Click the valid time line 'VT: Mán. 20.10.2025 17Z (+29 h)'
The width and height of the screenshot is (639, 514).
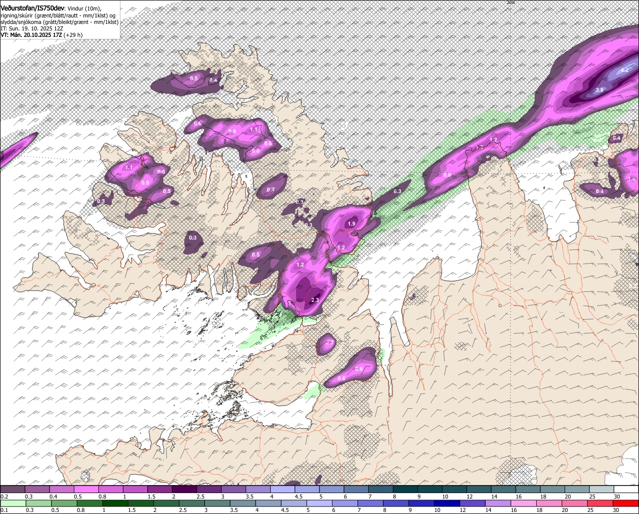point(41,35)
